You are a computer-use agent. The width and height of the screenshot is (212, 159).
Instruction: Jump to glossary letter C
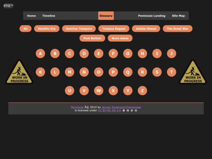[69, 53]
